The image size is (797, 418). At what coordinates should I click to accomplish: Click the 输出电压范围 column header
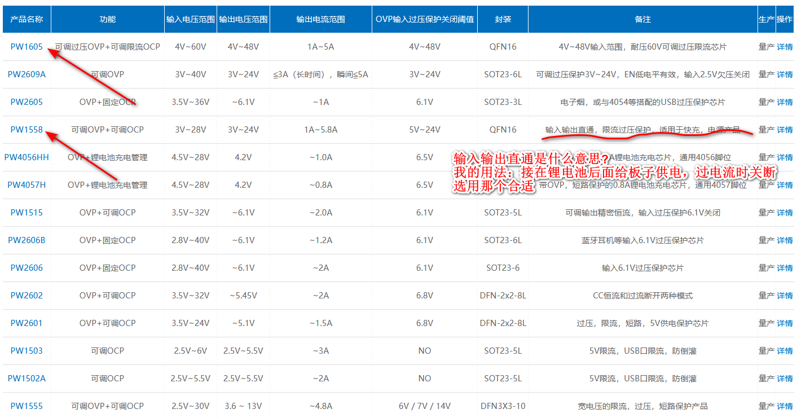point(243,19)
